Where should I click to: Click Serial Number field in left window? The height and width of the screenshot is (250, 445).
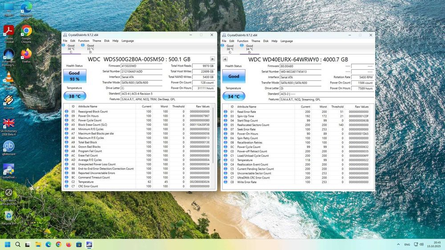click(x=142, y=71)
